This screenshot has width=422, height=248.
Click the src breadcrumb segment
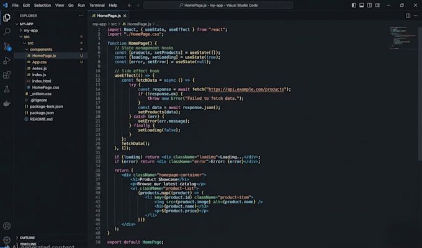coord(114,24)
